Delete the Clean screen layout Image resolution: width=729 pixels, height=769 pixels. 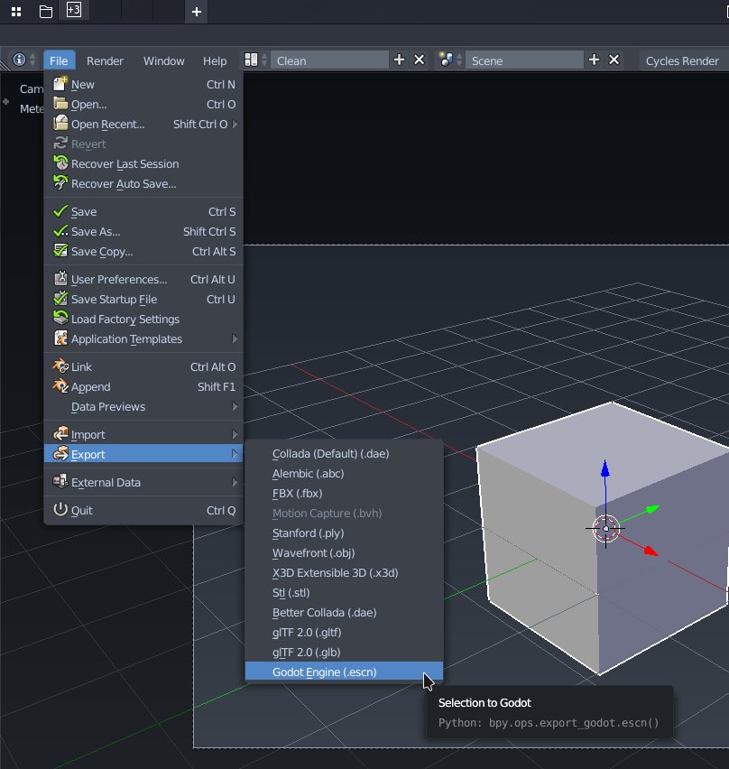pos(420,60)
